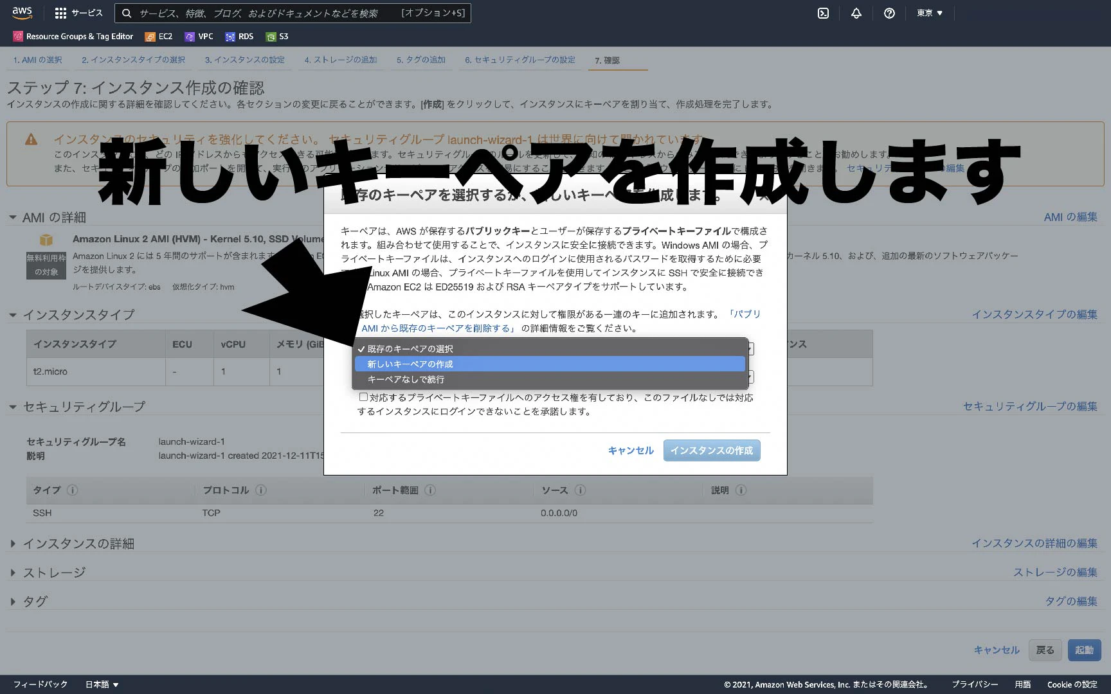This screenshot has height=694, width=1111.
Task: Go to step 2. インスタンスタイプの選択 tab
Action: (x=133, y=60)
